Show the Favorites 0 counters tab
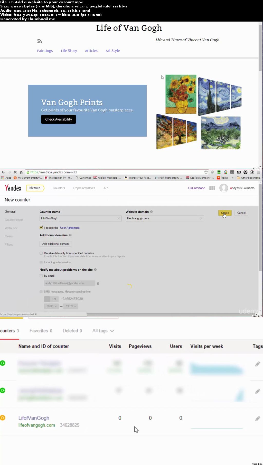The width and height of the screenshot is (263, 465). (x=41, y=331)
